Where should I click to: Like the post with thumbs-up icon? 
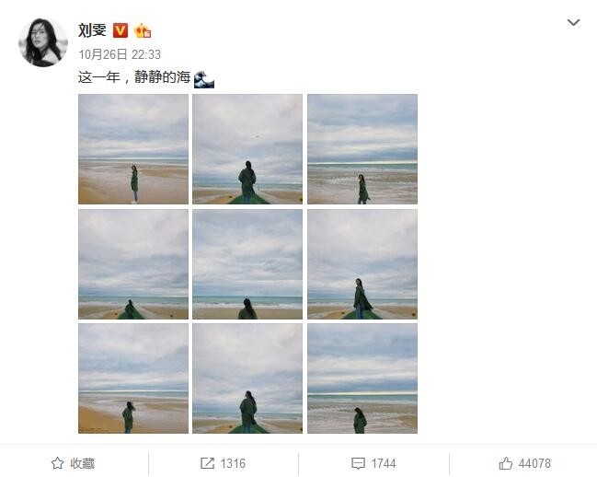(506, 463)
